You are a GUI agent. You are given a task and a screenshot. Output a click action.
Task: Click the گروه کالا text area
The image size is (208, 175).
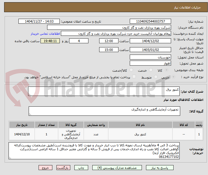104,111
